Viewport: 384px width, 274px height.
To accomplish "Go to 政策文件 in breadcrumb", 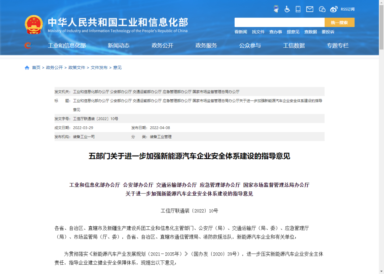I will pyautogui.click(x=77, y=68).
